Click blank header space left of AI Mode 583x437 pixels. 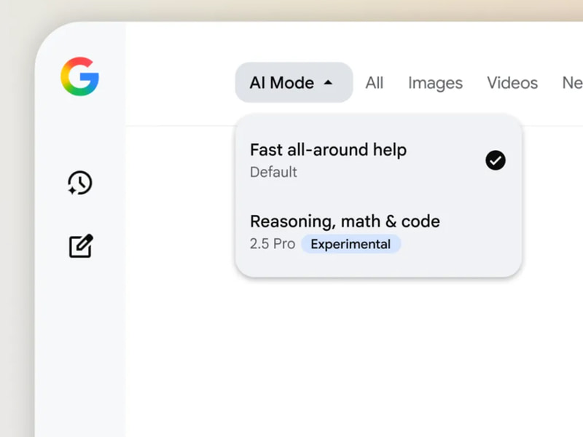click(182, 83)
